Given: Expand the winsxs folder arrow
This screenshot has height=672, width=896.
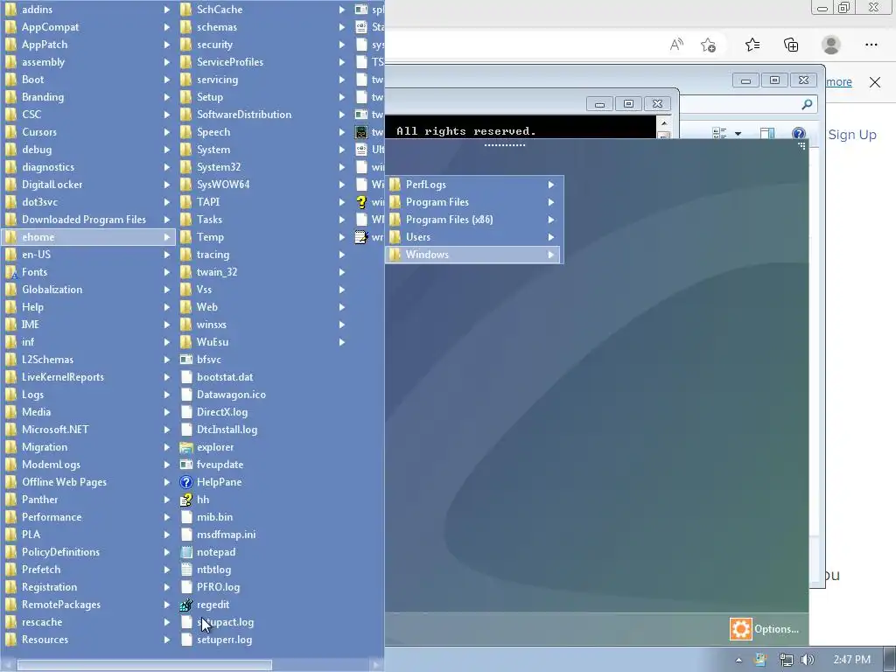Looking at the screenshot, I should tap(342, 325).
